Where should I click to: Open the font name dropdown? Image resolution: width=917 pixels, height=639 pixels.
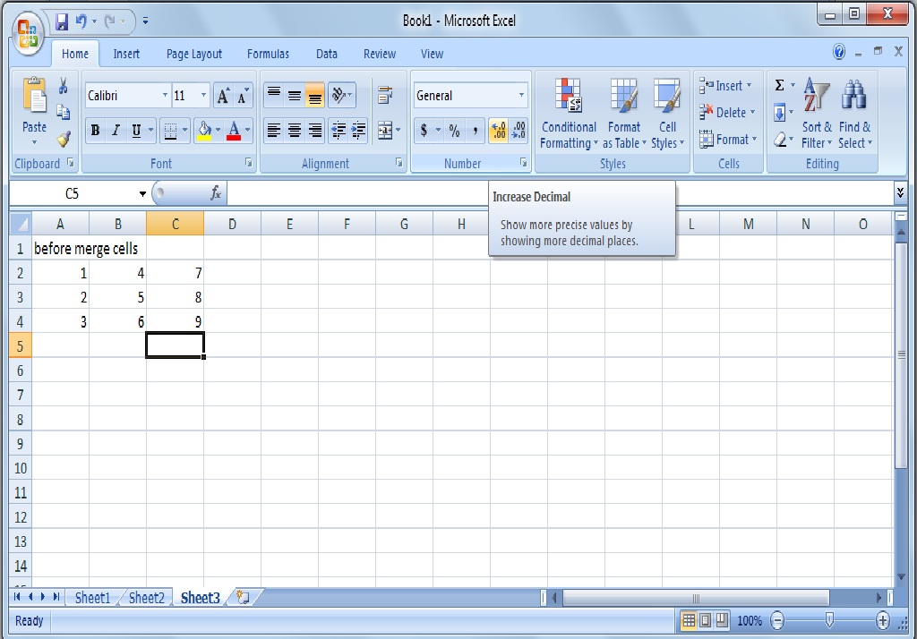pyautogui.click(x=167, y=94)
